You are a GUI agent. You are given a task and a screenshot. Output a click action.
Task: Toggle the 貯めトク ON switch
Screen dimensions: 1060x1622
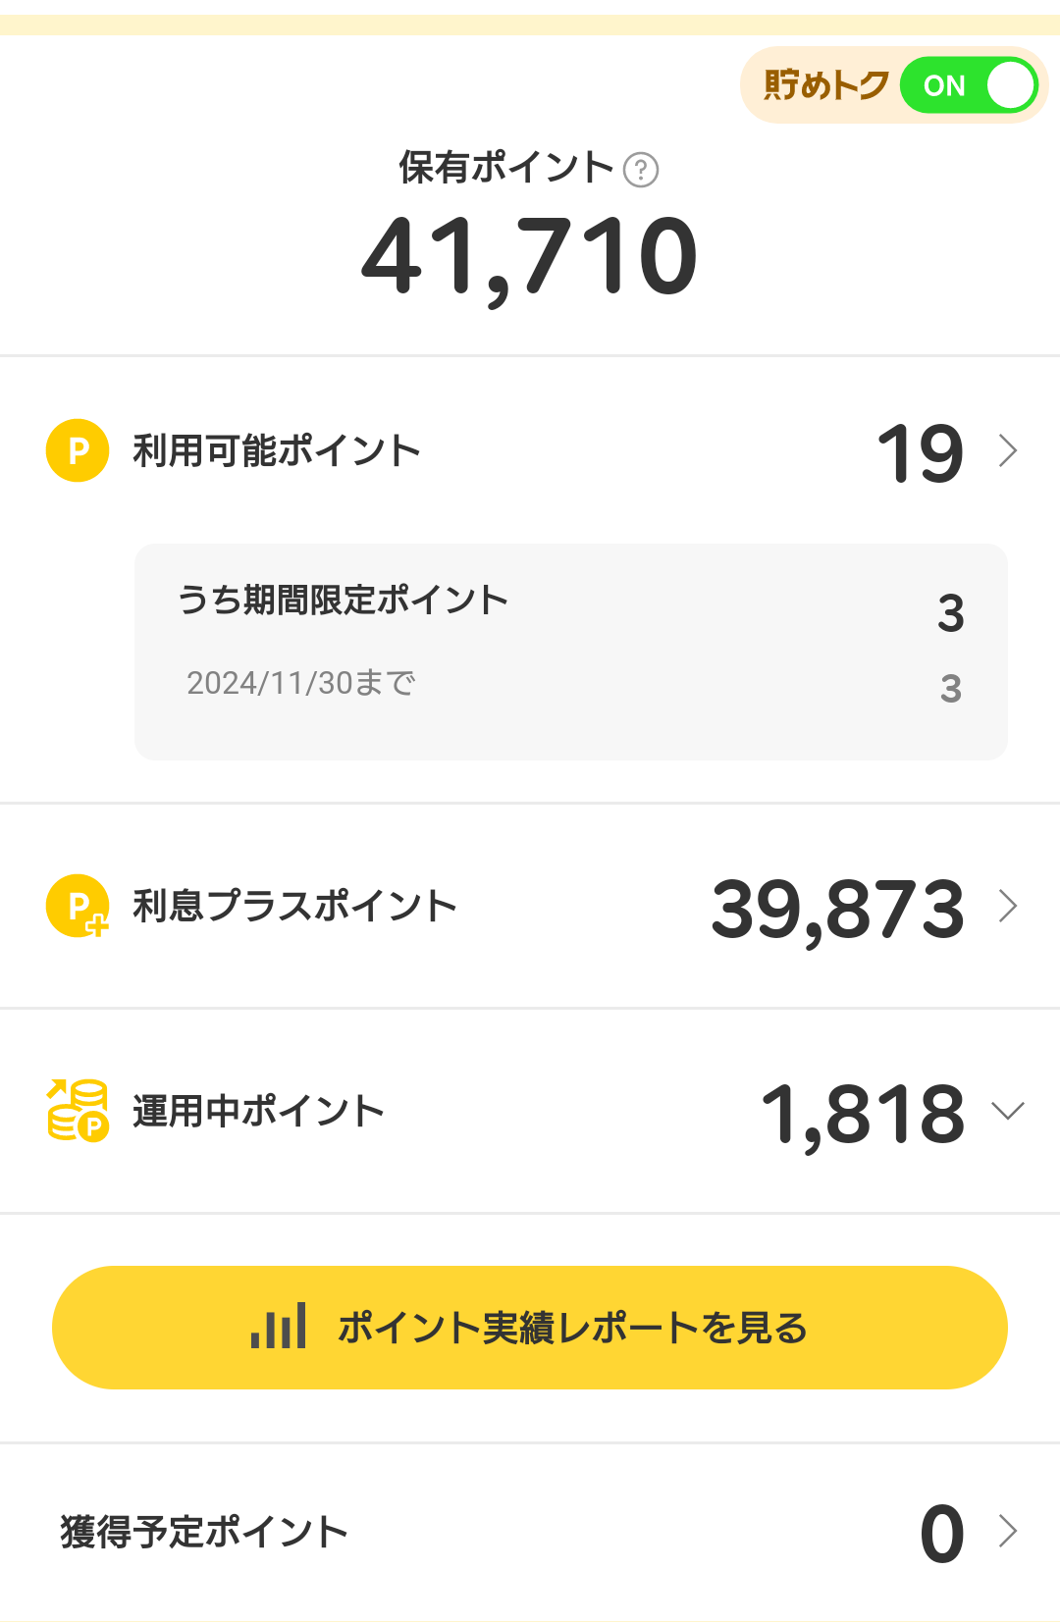969,85
